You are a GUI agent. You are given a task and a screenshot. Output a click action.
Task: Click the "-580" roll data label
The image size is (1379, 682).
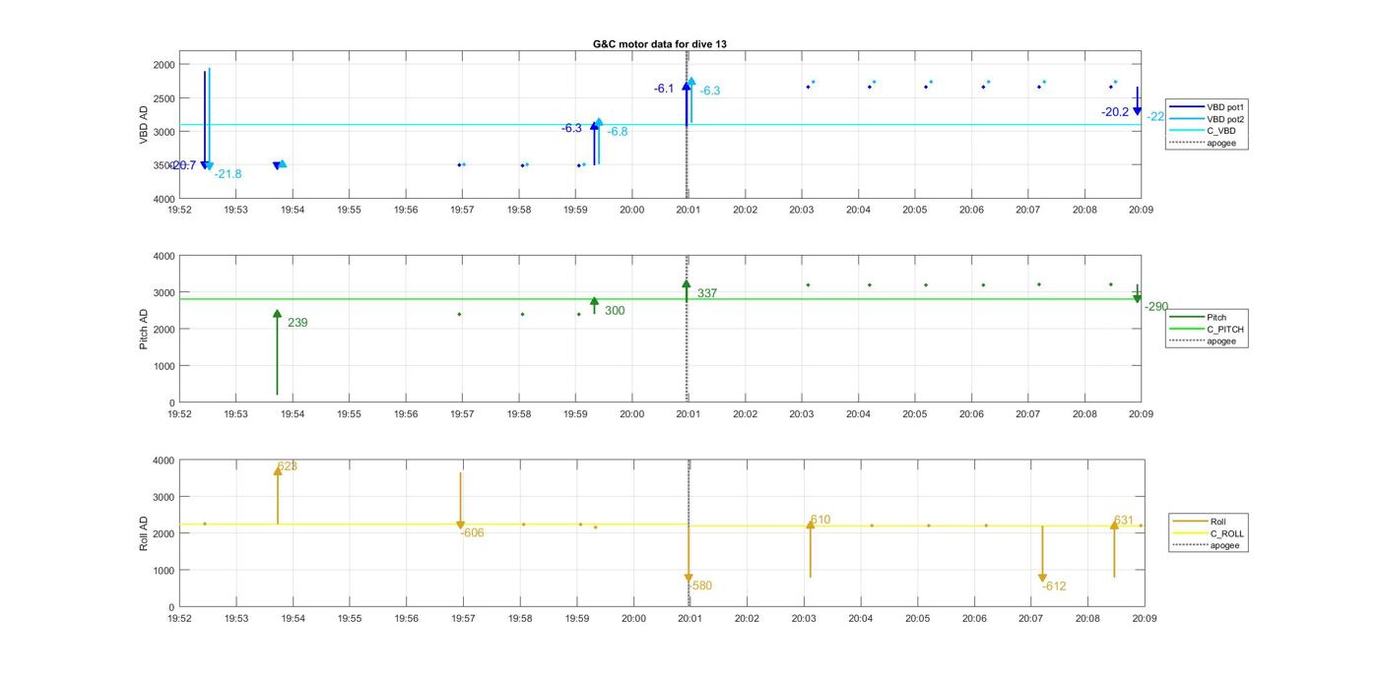(x=700, y=587)
